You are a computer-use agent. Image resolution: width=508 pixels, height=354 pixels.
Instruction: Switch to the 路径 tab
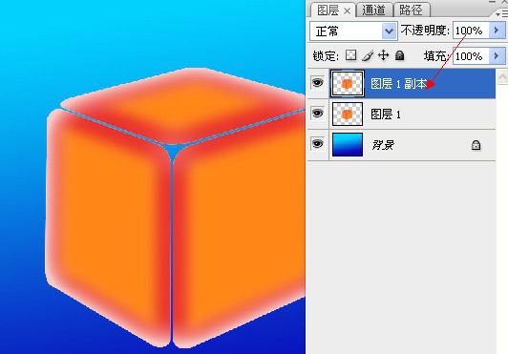412,10
